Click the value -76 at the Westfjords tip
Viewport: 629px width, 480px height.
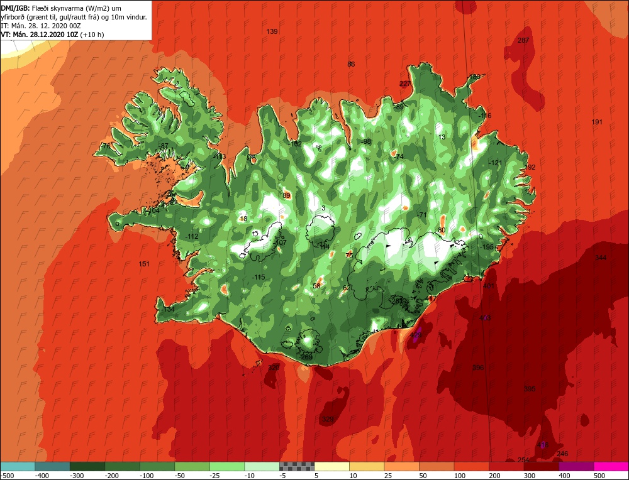(104, 146)
